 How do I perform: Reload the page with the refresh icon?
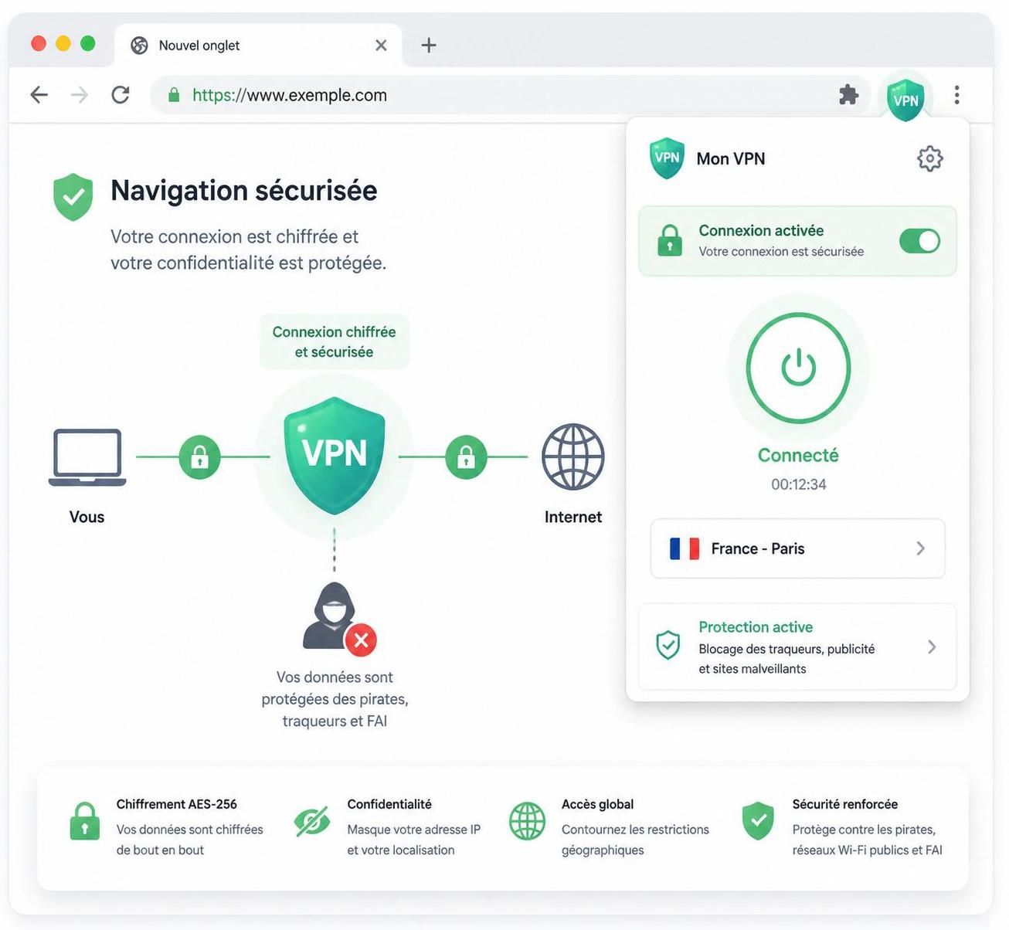(121, 95)
